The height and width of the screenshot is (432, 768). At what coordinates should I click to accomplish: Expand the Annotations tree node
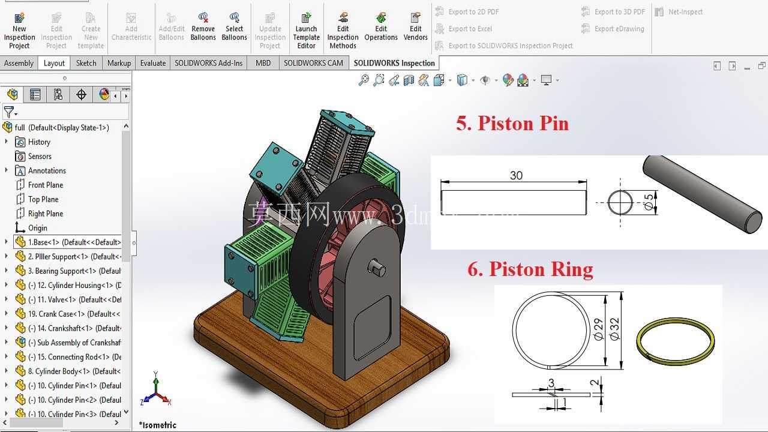click(7, 170)
